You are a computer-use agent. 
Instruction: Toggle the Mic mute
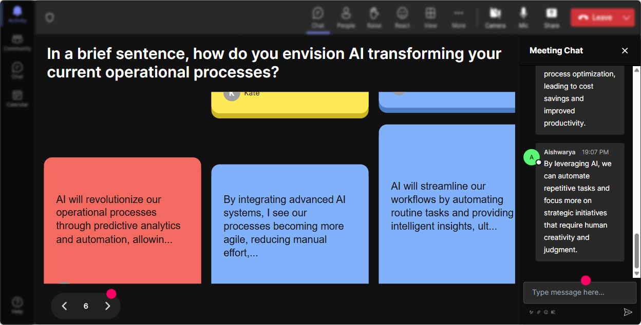[x=523, y=17]
